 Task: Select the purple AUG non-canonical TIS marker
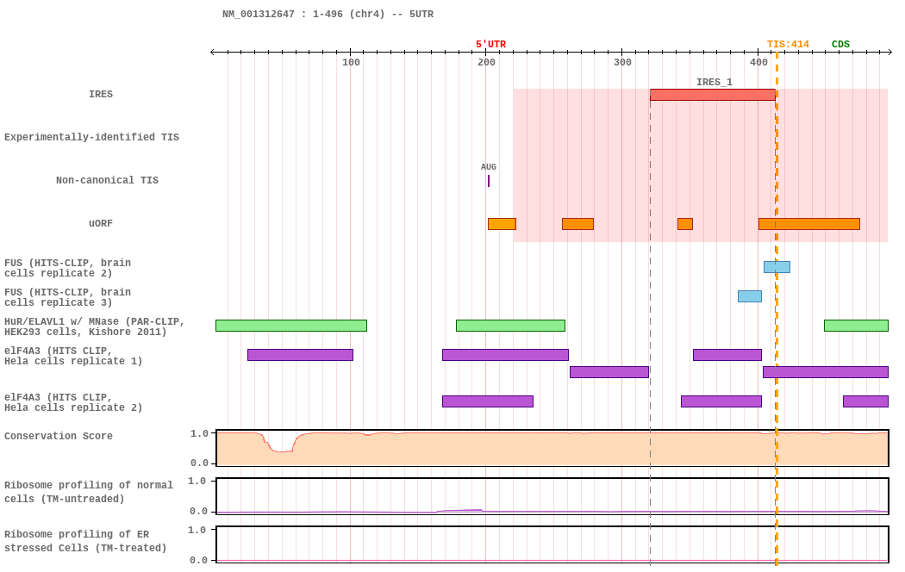[x=489, y=181]
